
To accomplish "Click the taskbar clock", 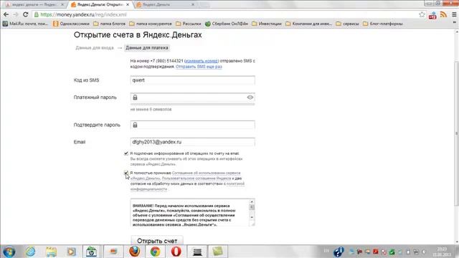I will point(443,252).
